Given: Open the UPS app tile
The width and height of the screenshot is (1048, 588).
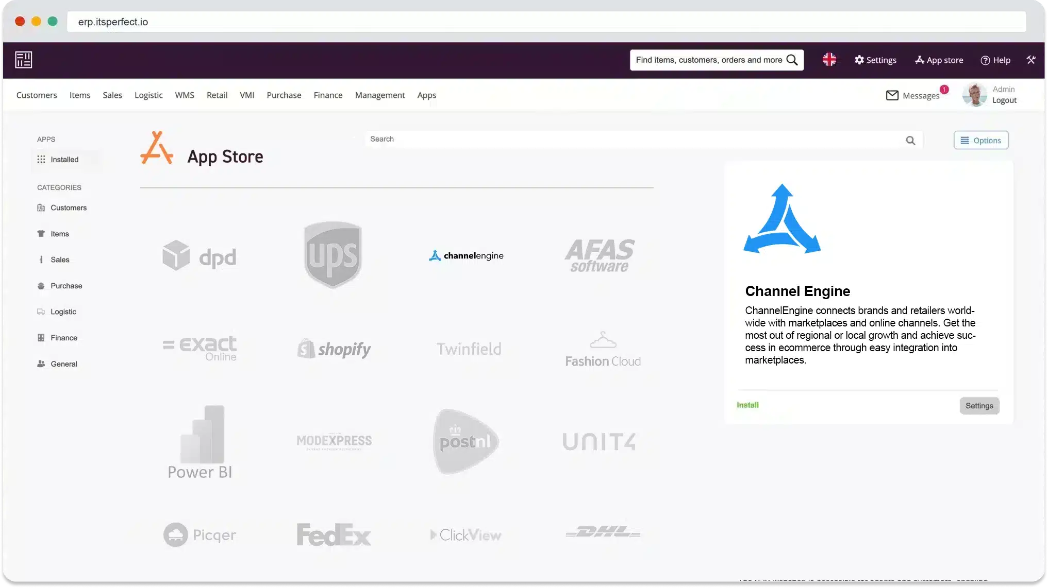Looking at the screenshot, I should click(x=333, y=255).
